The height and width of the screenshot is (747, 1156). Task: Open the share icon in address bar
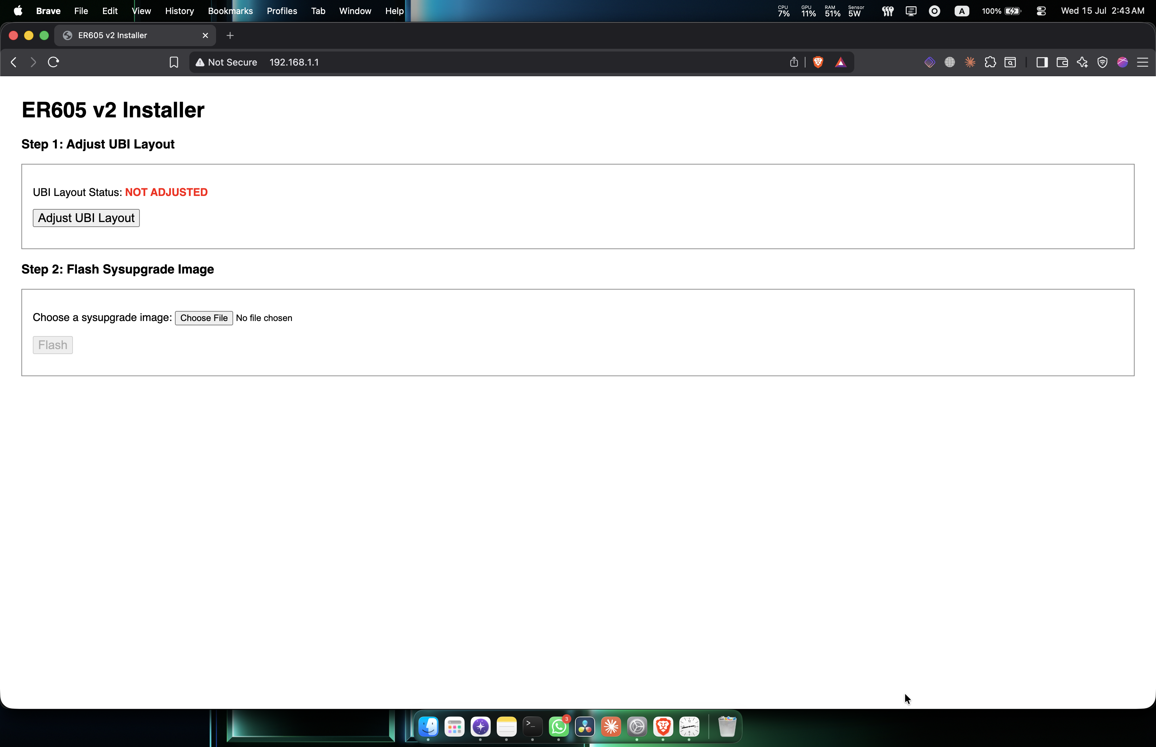[794, 62]
